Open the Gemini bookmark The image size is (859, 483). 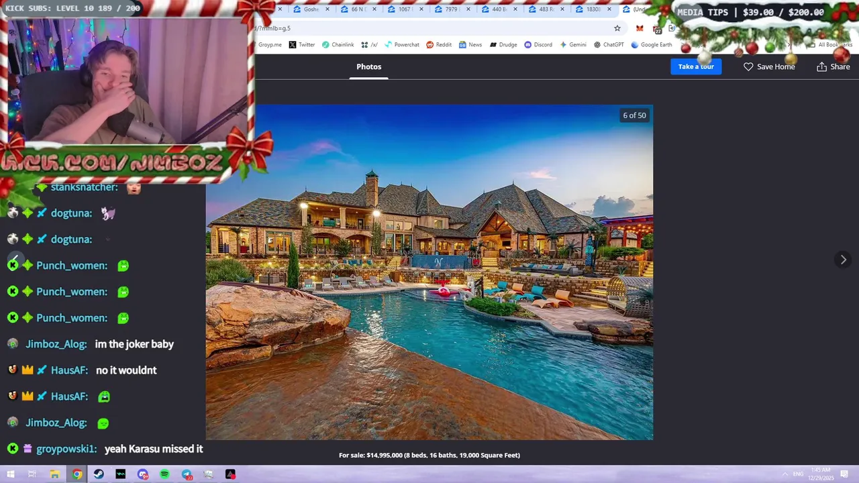[x=572, y=45]
